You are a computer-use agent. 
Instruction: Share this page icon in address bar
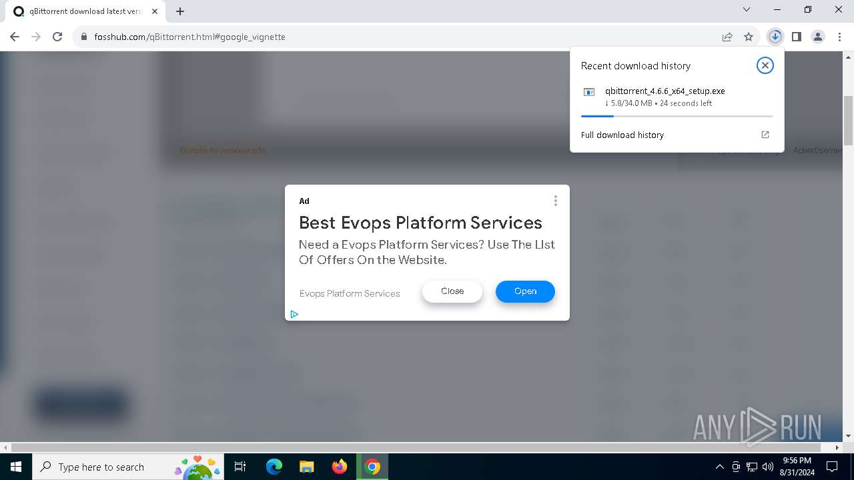[x=727, y=37]
